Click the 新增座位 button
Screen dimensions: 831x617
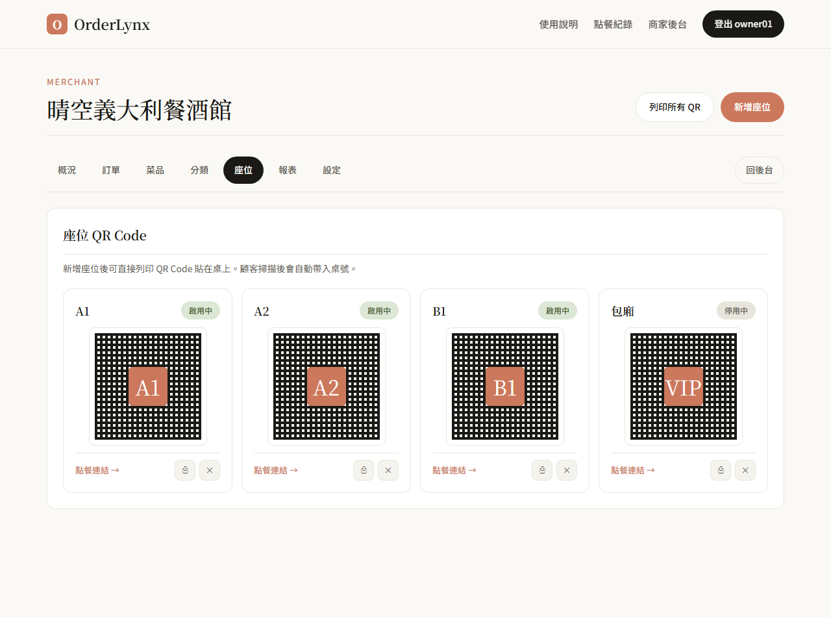point(752,107)
